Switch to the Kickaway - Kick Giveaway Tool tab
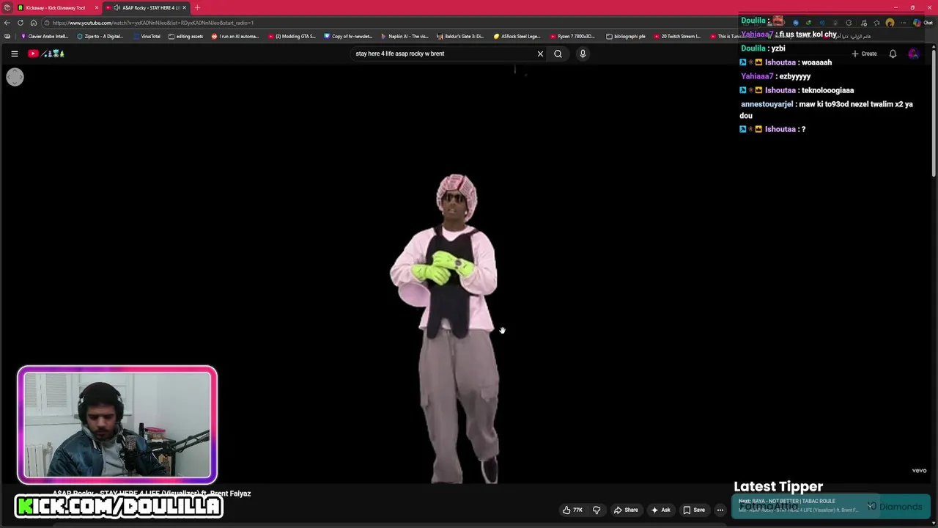 57,7
